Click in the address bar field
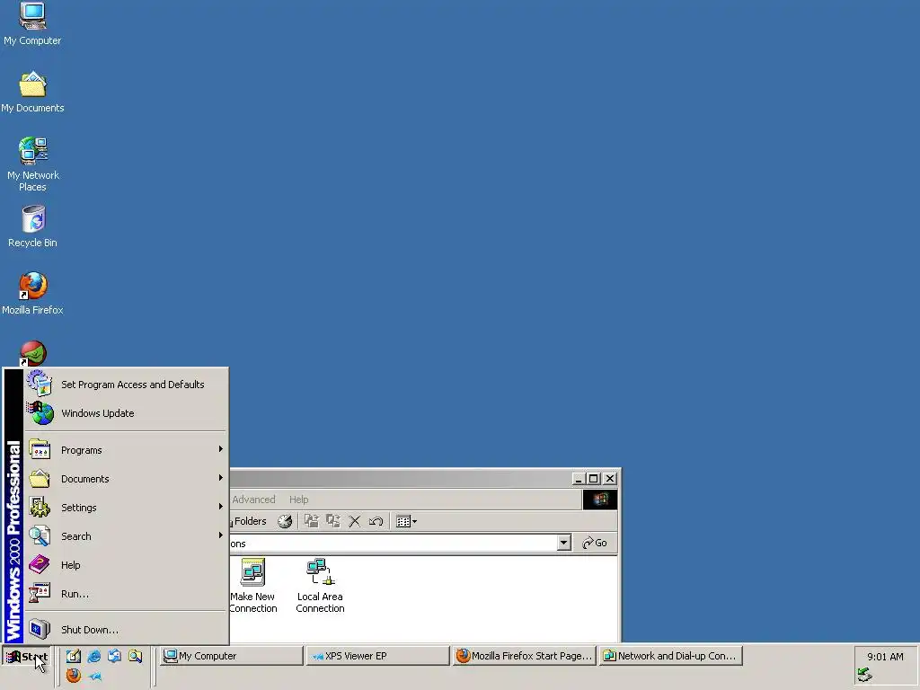 (x=394, y=543)
